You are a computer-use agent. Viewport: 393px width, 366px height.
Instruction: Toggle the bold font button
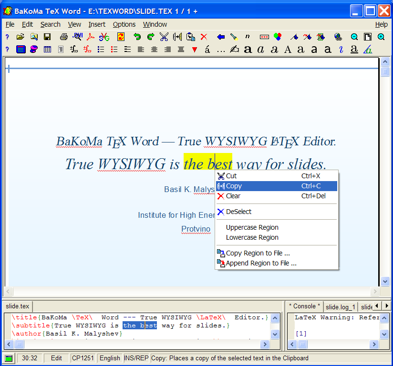[248, 49]
